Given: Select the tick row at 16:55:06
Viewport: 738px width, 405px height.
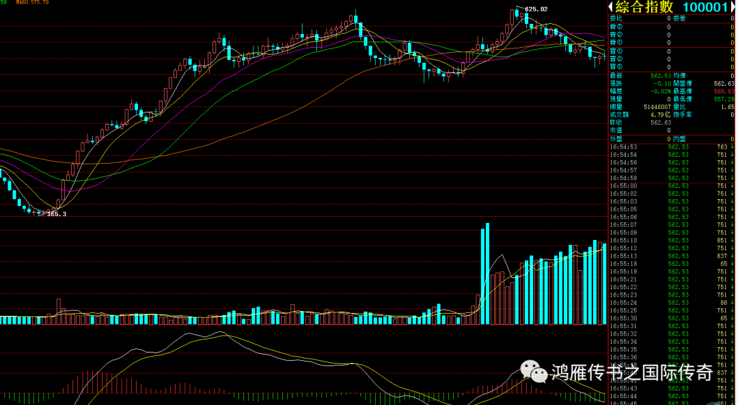Looking at the screenshot, I should coord(672,217).
